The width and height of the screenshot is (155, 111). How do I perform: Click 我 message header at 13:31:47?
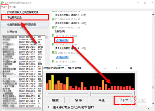pyautogui.click(x=65, y=62)
